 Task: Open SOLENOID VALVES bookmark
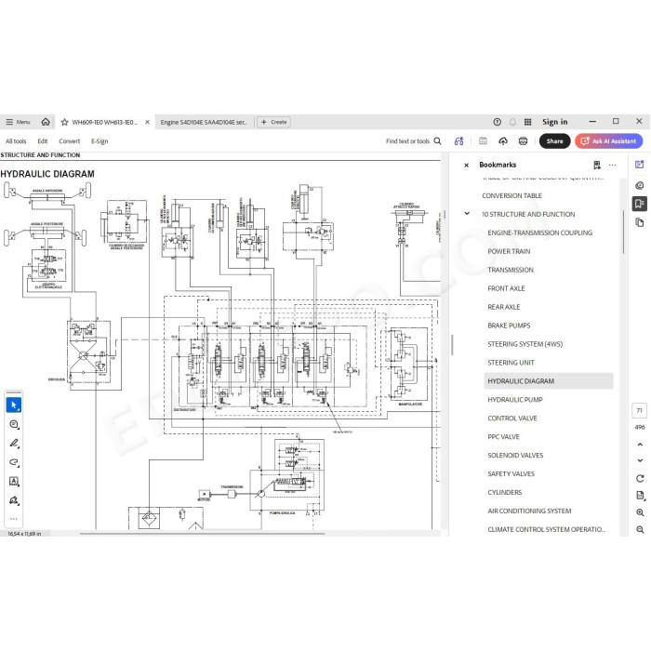coord(515,456)
